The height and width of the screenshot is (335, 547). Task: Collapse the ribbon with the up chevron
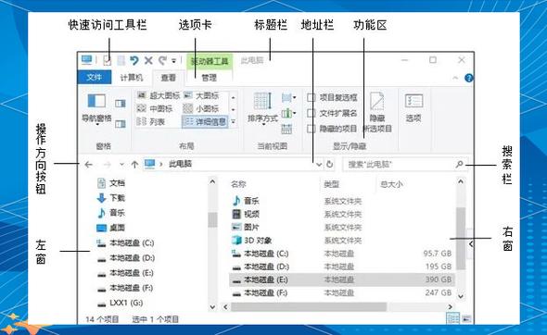coord(455,78)
